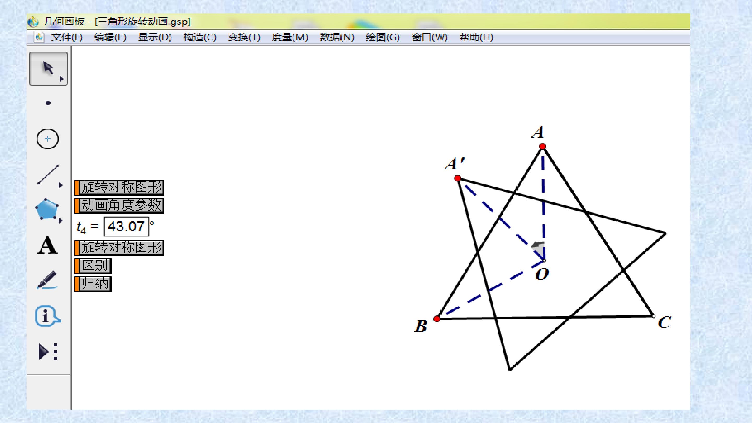Select the Straightedge line tool
752x423 pixels.
click(x=48, y=174)
